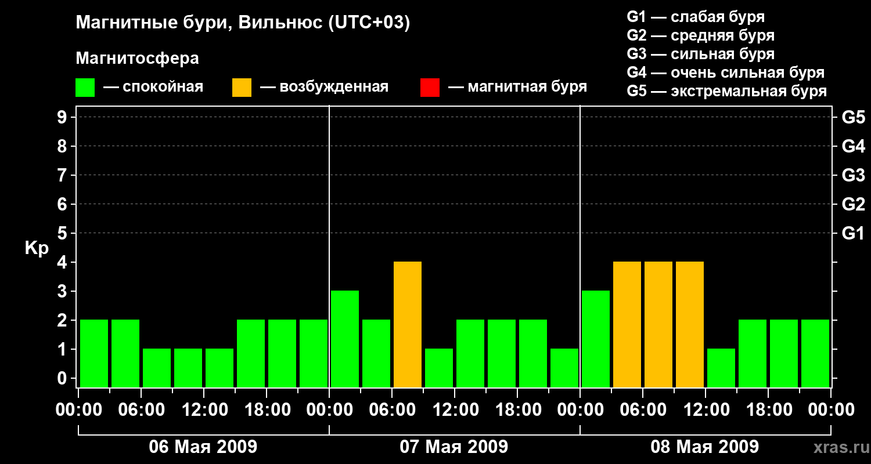
Task: Click the 'Kp' axis label
Action: click(x=37, y=248)
